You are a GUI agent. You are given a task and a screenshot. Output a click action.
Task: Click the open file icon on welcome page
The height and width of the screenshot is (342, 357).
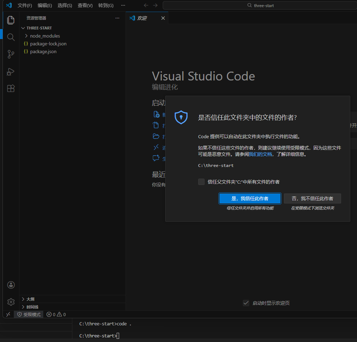(156, 125)
